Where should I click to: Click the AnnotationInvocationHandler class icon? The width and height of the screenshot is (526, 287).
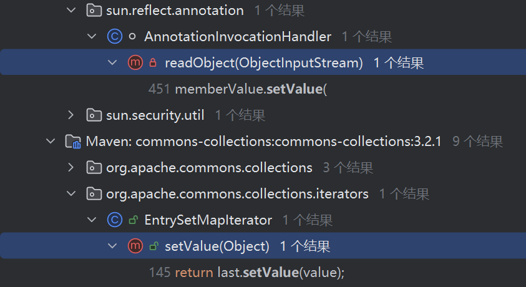114,37
